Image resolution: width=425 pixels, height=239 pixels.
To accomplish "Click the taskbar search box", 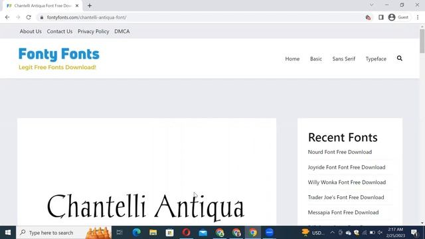I will (x=64, y=232).
